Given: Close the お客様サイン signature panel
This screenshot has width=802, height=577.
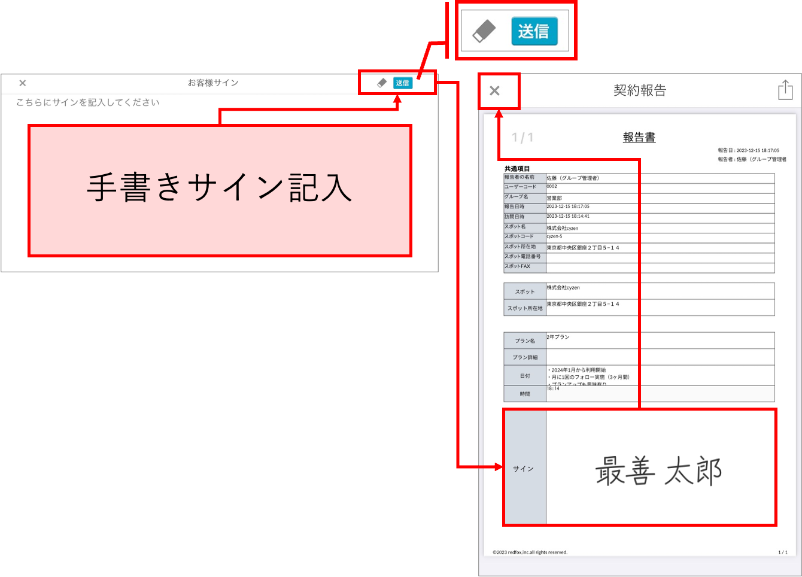Looking at the screenshot, I should pyautogui.click(x=23, y=83).
